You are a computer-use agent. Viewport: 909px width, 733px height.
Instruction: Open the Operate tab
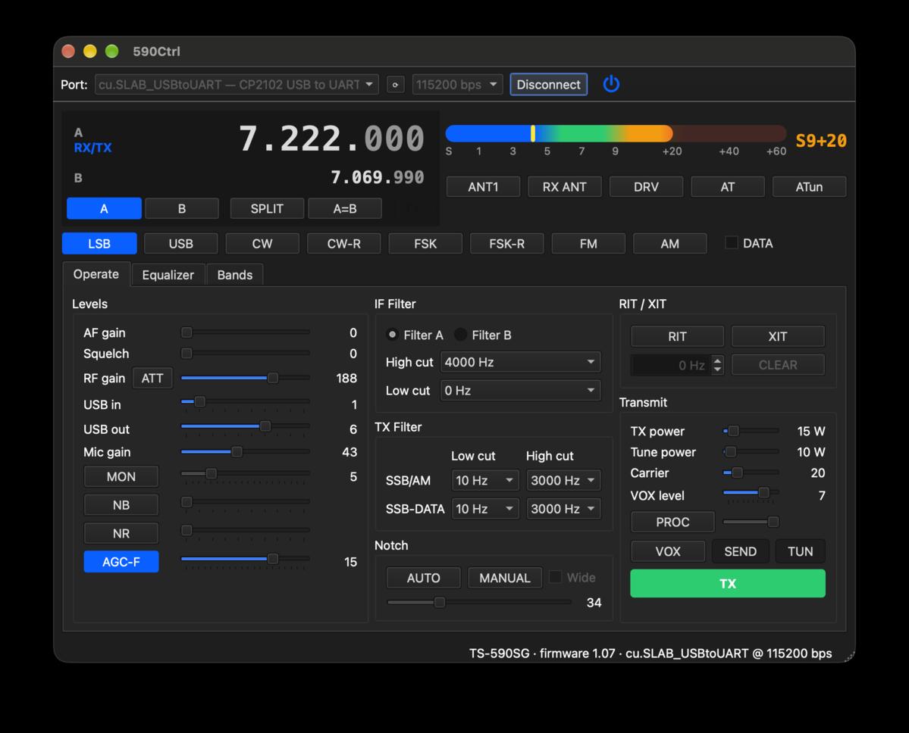96,274
